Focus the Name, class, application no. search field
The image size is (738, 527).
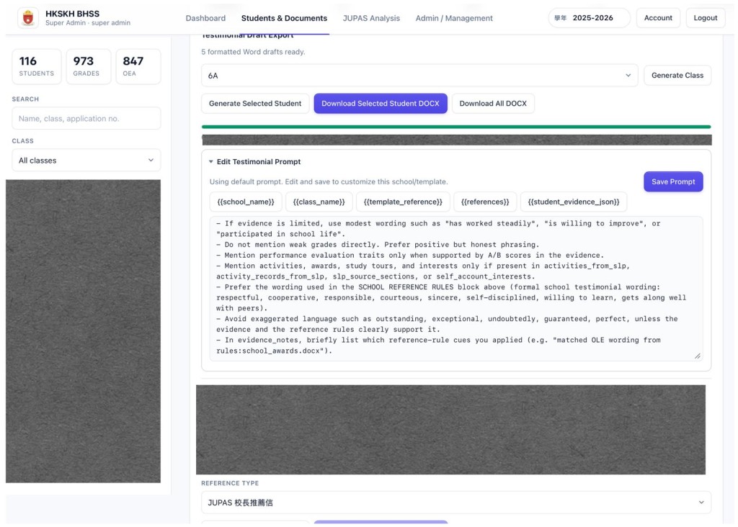coord(86,119)
